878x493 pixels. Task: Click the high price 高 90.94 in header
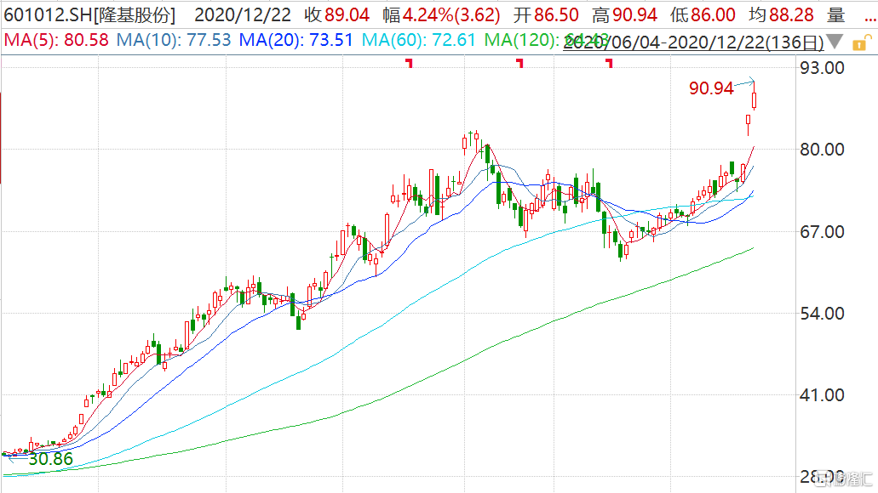[x=624, y=15]
